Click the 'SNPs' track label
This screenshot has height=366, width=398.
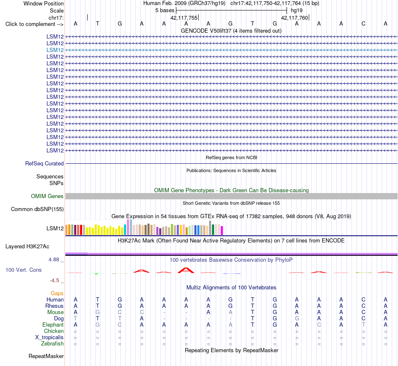[57, 183]
